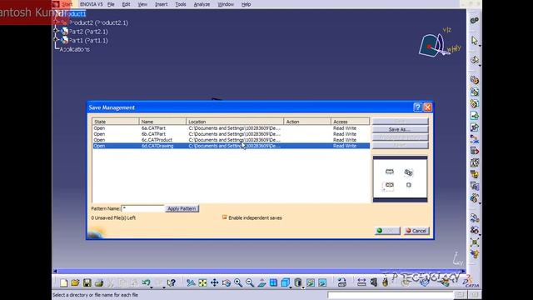Screen dimensions: 533x300
Task: Click the horizontal scrollbar below the viewport
Action: 259,271
